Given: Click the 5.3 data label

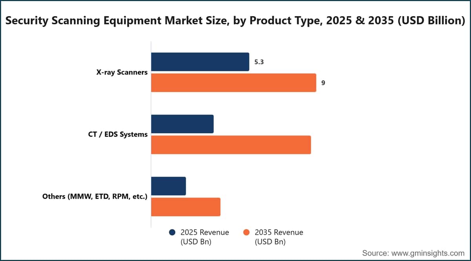Looking at the screenshot, I should tap(259, 62).
